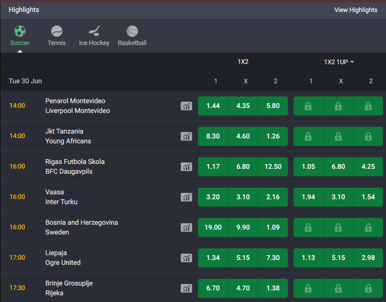The width and height of the screenshot is (386, 302).
Task: Bet on draw at 4.35 for Penarol match
Action: click(x=243, y=106)
